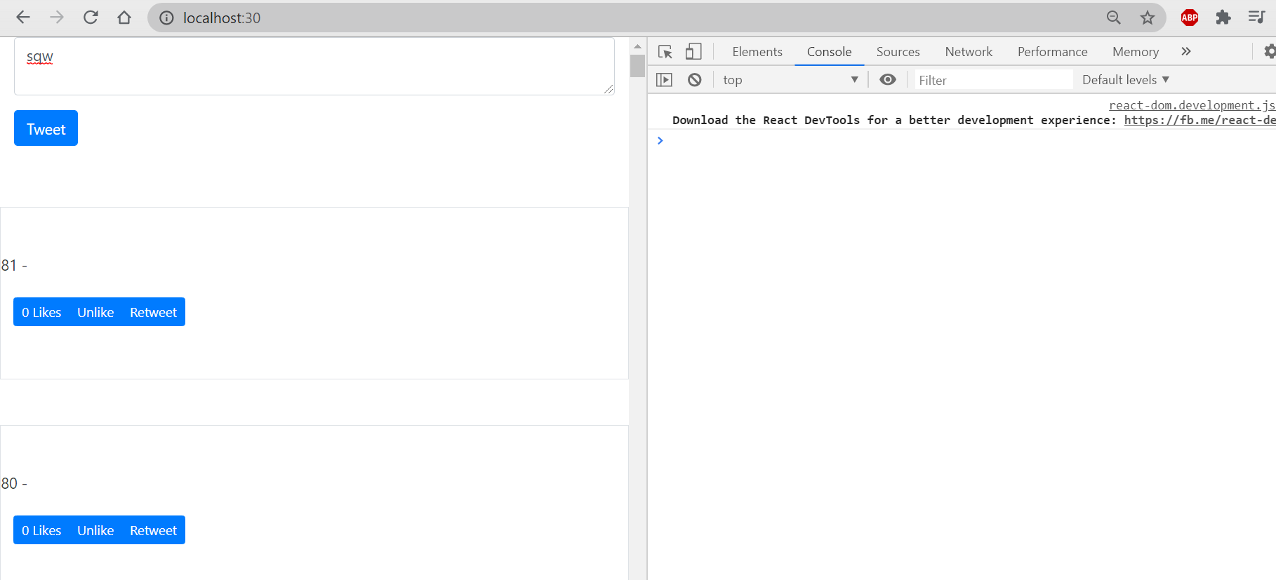Click the page scrollbar thumb
The height and width of the screenshot is (580, 1276).
click(x=637, y=66)
